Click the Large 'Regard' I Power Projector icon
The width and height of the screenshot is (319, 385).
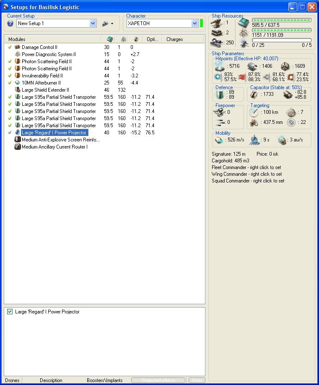point(18,132)
